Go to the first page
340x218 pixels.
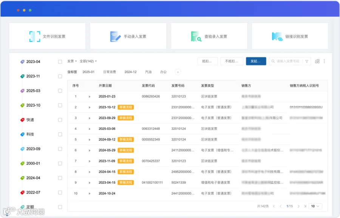click(274, 206)
